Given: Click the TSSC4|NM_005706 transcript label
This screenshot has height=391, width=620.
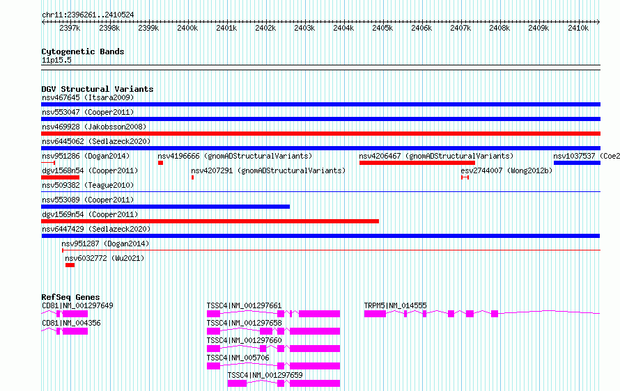Looking at the screenshot, I should (x=238, y=358).
